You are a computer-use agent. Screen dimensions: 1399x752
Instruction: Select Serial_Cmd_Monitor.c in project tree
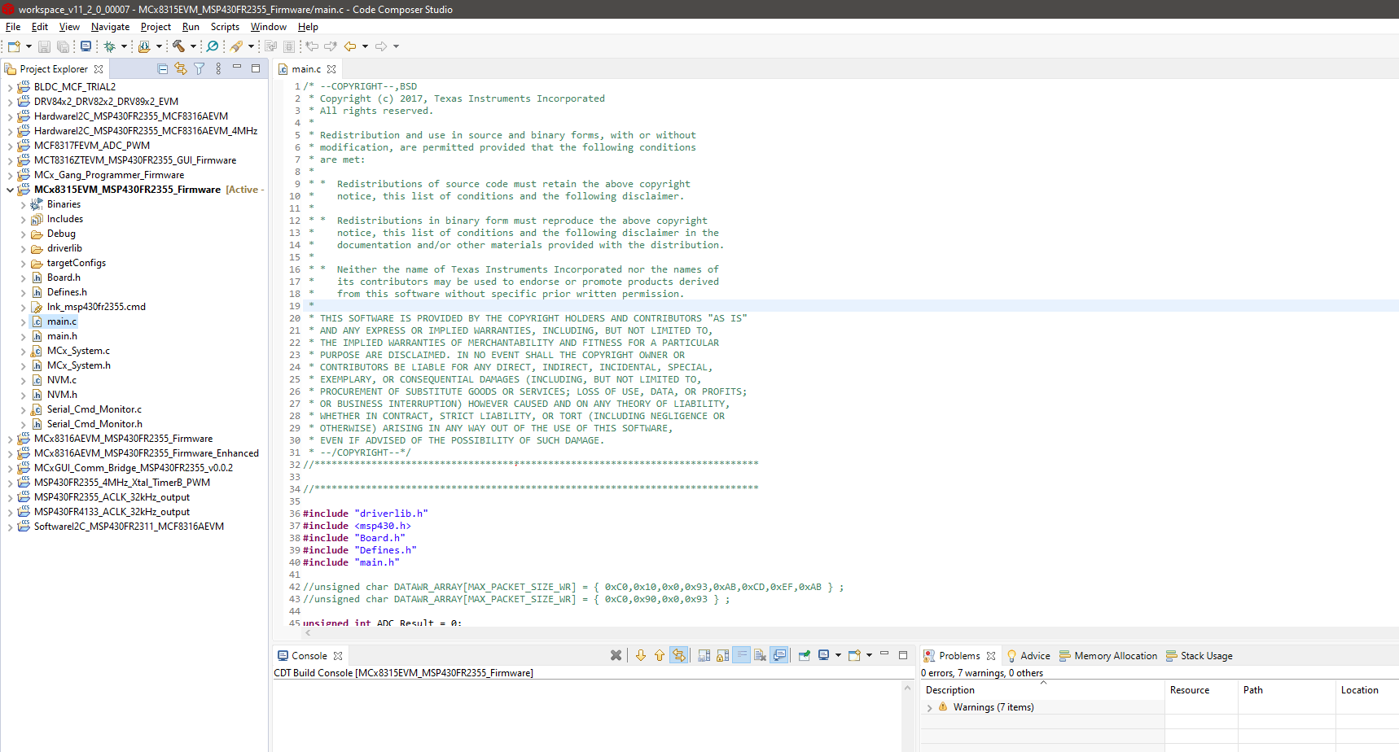(94, 409)
